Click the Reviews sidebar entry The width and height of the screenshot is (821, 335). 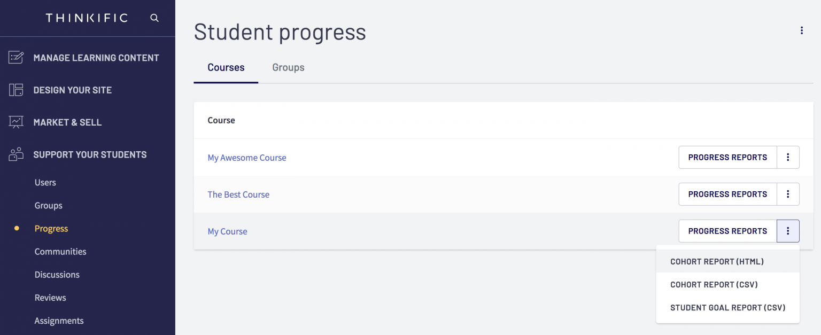click(50, 297)
